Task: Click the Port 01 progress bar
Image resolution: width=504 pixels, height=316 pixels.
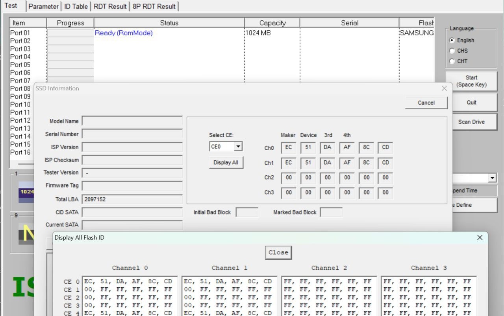Action: [x=70, y=33]
